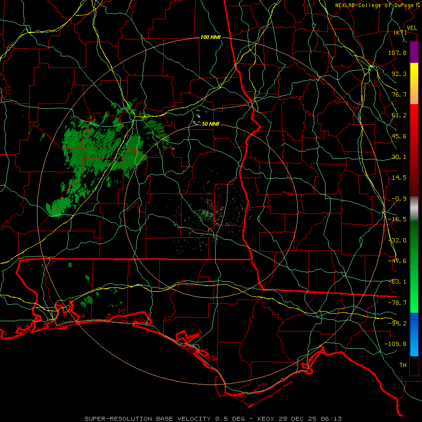Click the blue segment of the velocity scale

coord(414,334)
